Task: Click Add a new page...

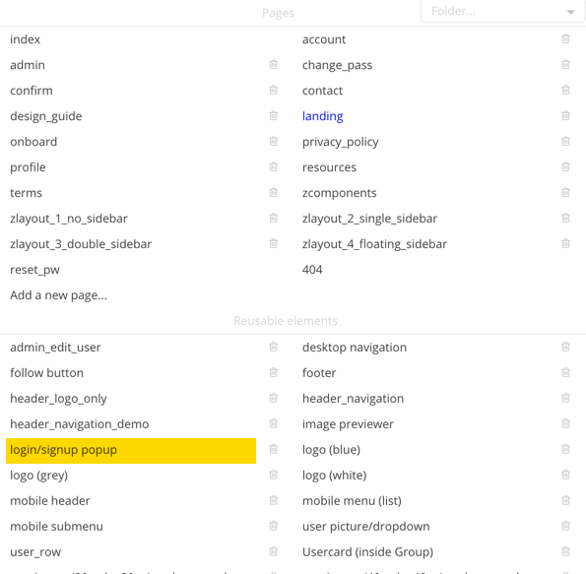Action: tap(58, 295)
